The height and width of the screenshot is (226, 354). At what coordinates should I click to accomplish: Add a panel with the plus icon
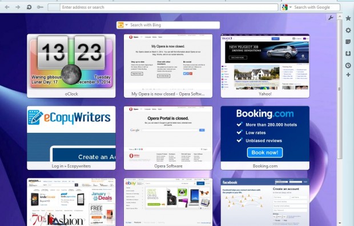tap(348, 74)
